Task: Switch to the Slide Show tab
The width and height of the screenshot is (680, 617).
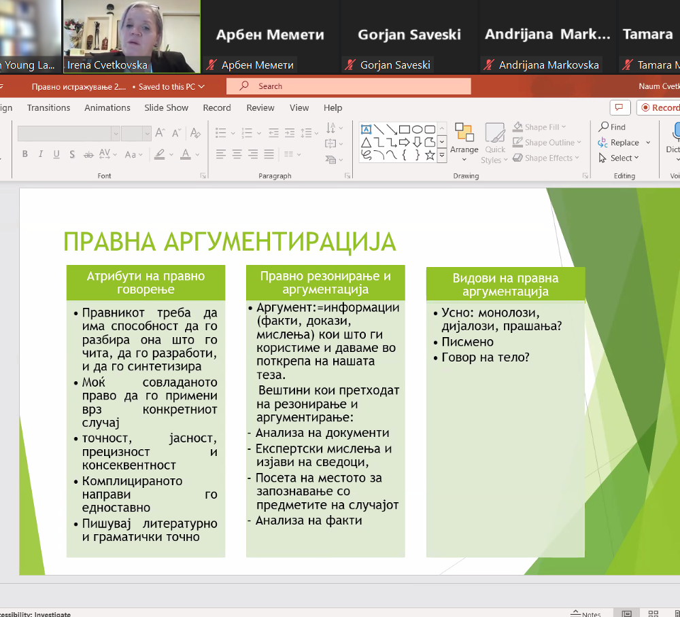Action: tap(166, 108)
